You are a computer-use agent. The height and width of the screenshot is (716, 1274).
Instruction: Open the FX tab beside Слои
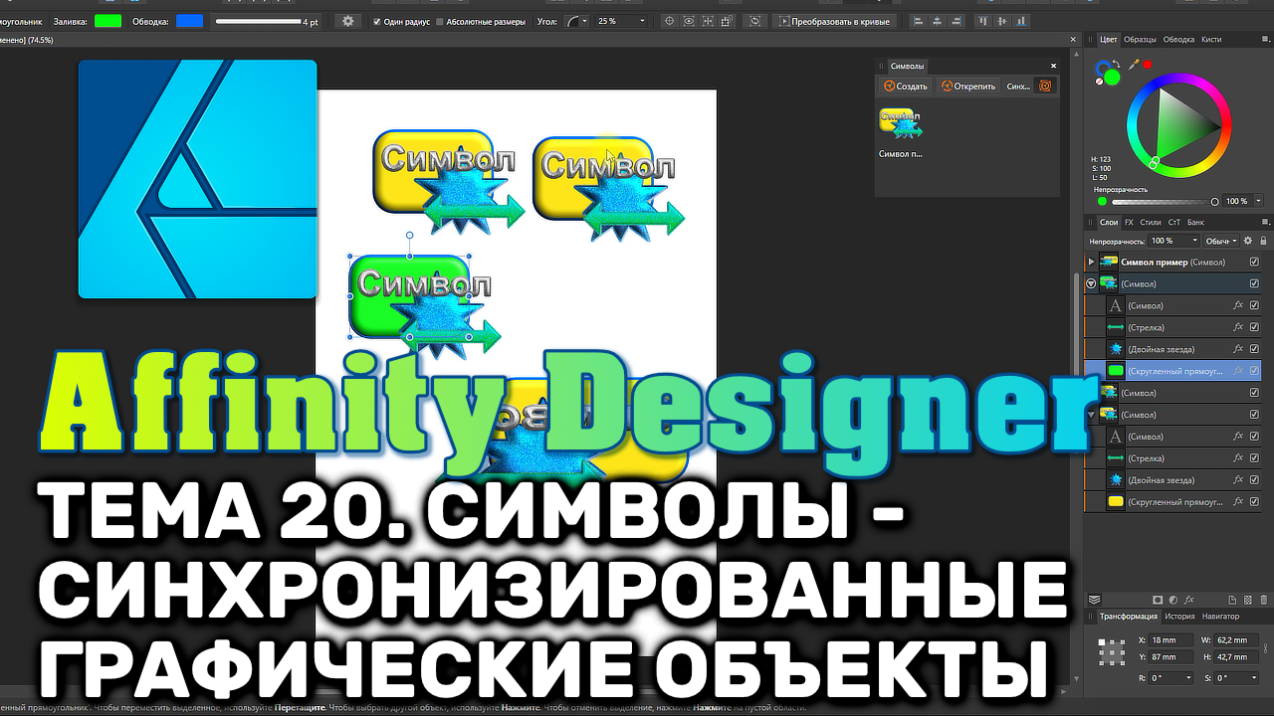[1129, 222]
